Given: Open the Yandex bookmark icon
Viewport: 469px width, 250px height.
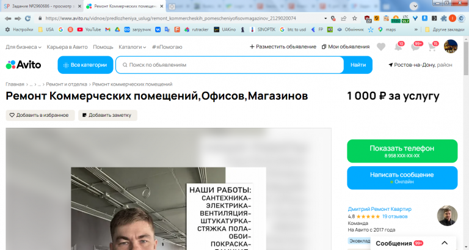Looking at the screenshot, I should (70, 29).
